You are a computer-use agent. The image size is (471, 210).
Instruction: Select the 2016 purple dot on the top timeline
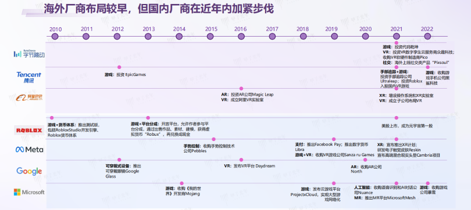[x=241, y=36]
